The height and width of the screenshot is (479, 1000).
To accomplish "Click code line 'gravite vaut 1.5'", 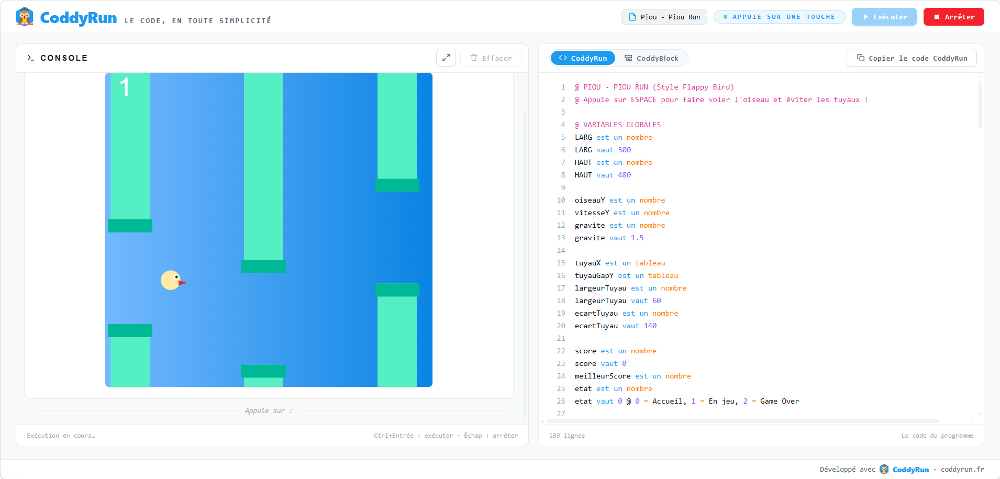I will pyautogui.click(x=609, y=238).
